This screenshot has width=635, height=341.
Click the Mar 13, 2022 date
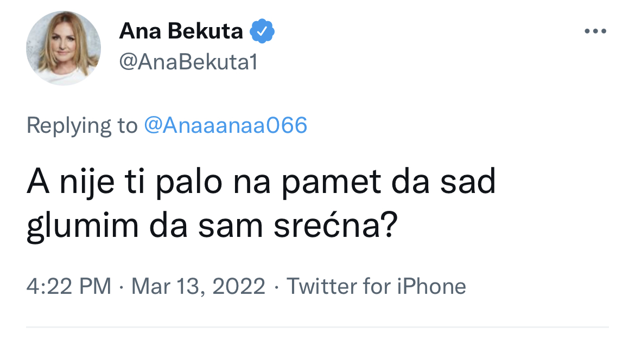point(199,287)
